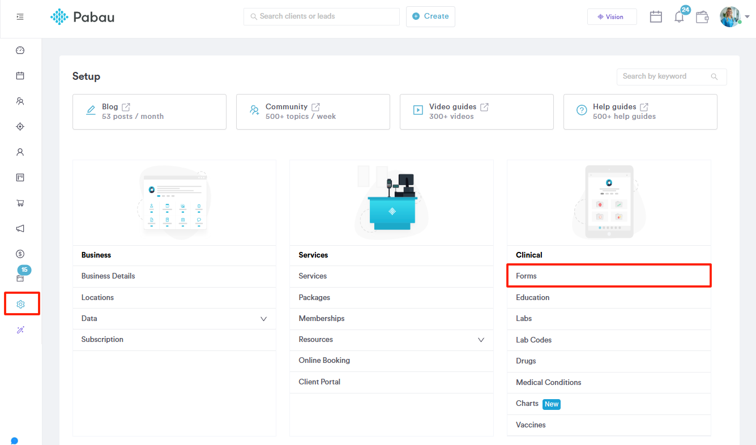The image size is (756, 445).
Task: Open the kanban board icon in sidebar
Action: click(20, 177)
